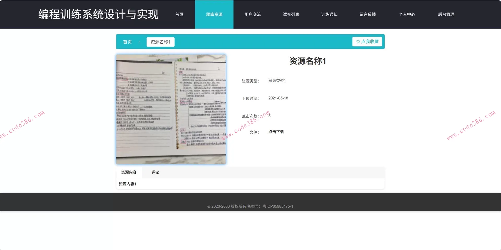Open the 试卷列表 page
Viewport: 501px width, 250px height.
pos(291,14)
